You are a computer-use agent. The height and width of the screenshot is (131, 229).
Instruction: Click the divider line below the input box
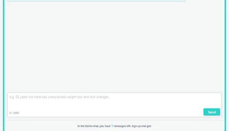114,120
